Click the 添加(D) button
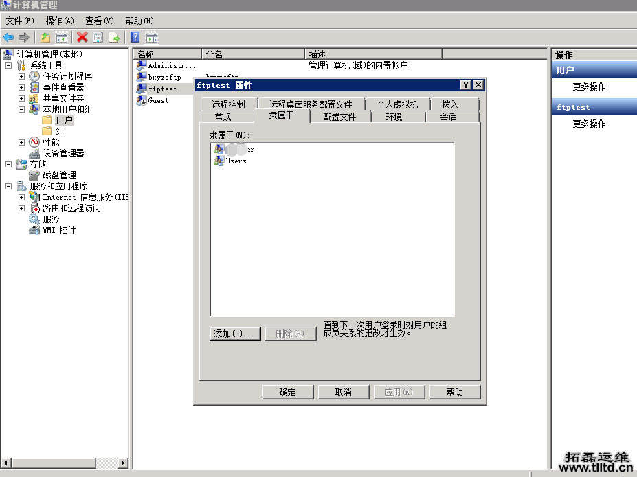 tap(235, 334)
